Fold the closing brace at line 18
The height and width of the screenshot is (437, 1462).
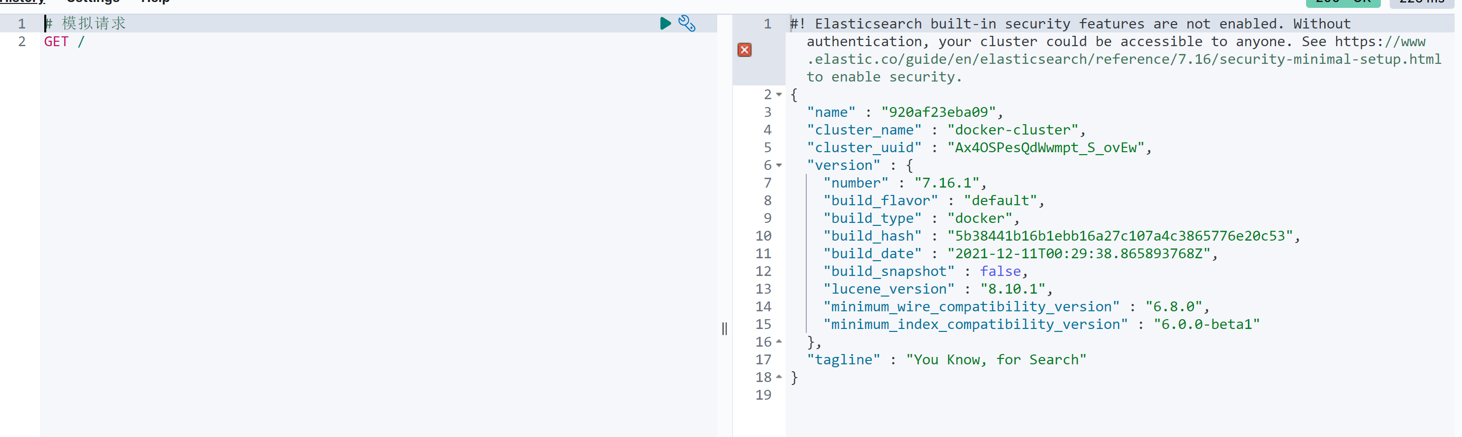click(x=779, y=377)
